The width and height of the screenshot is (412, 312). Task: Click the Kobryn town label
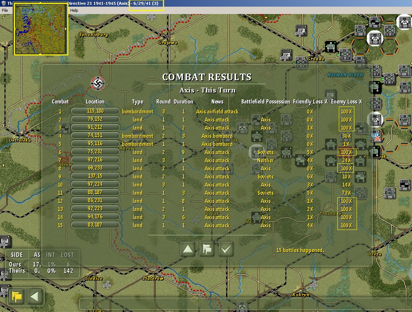coord(301,295)
